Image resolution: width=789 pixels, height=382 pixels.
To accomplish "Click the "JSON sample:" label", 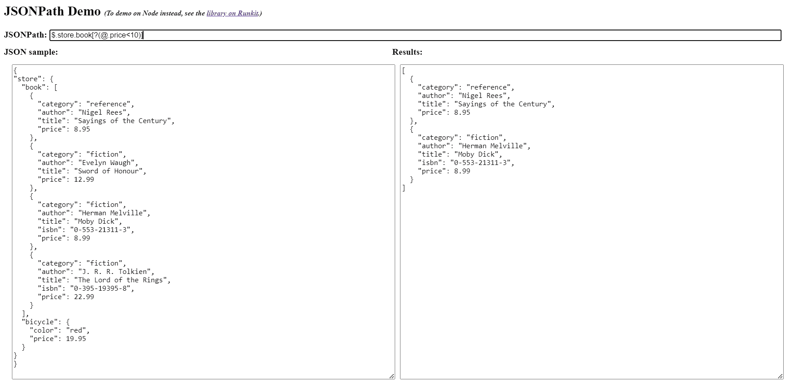I will [31, 52].
